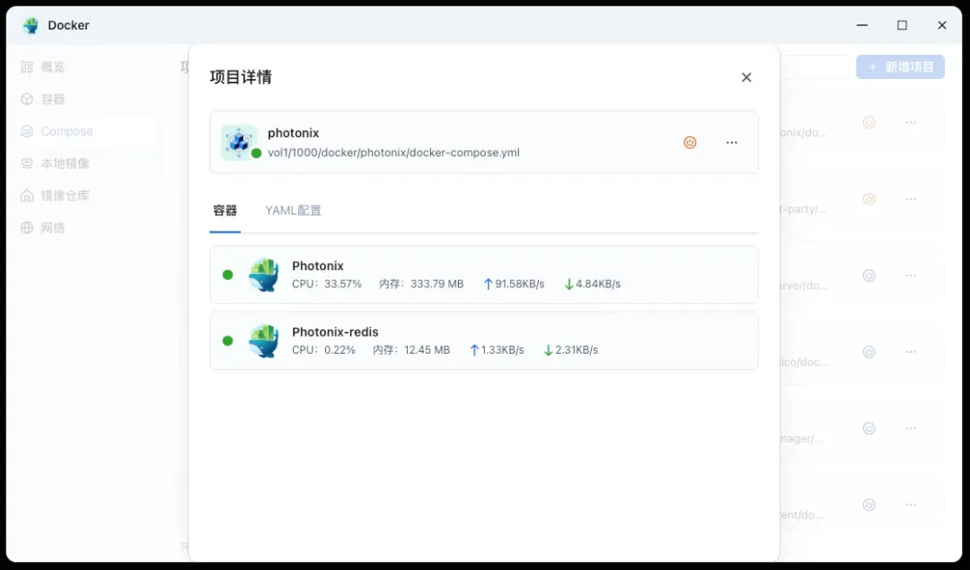Toggle the first background project status icon
This screenshot has height=570, width=970.
tap(869, 122)
